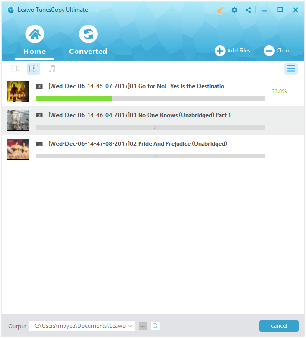Open the list menu hamburger icon

[291, 69]
